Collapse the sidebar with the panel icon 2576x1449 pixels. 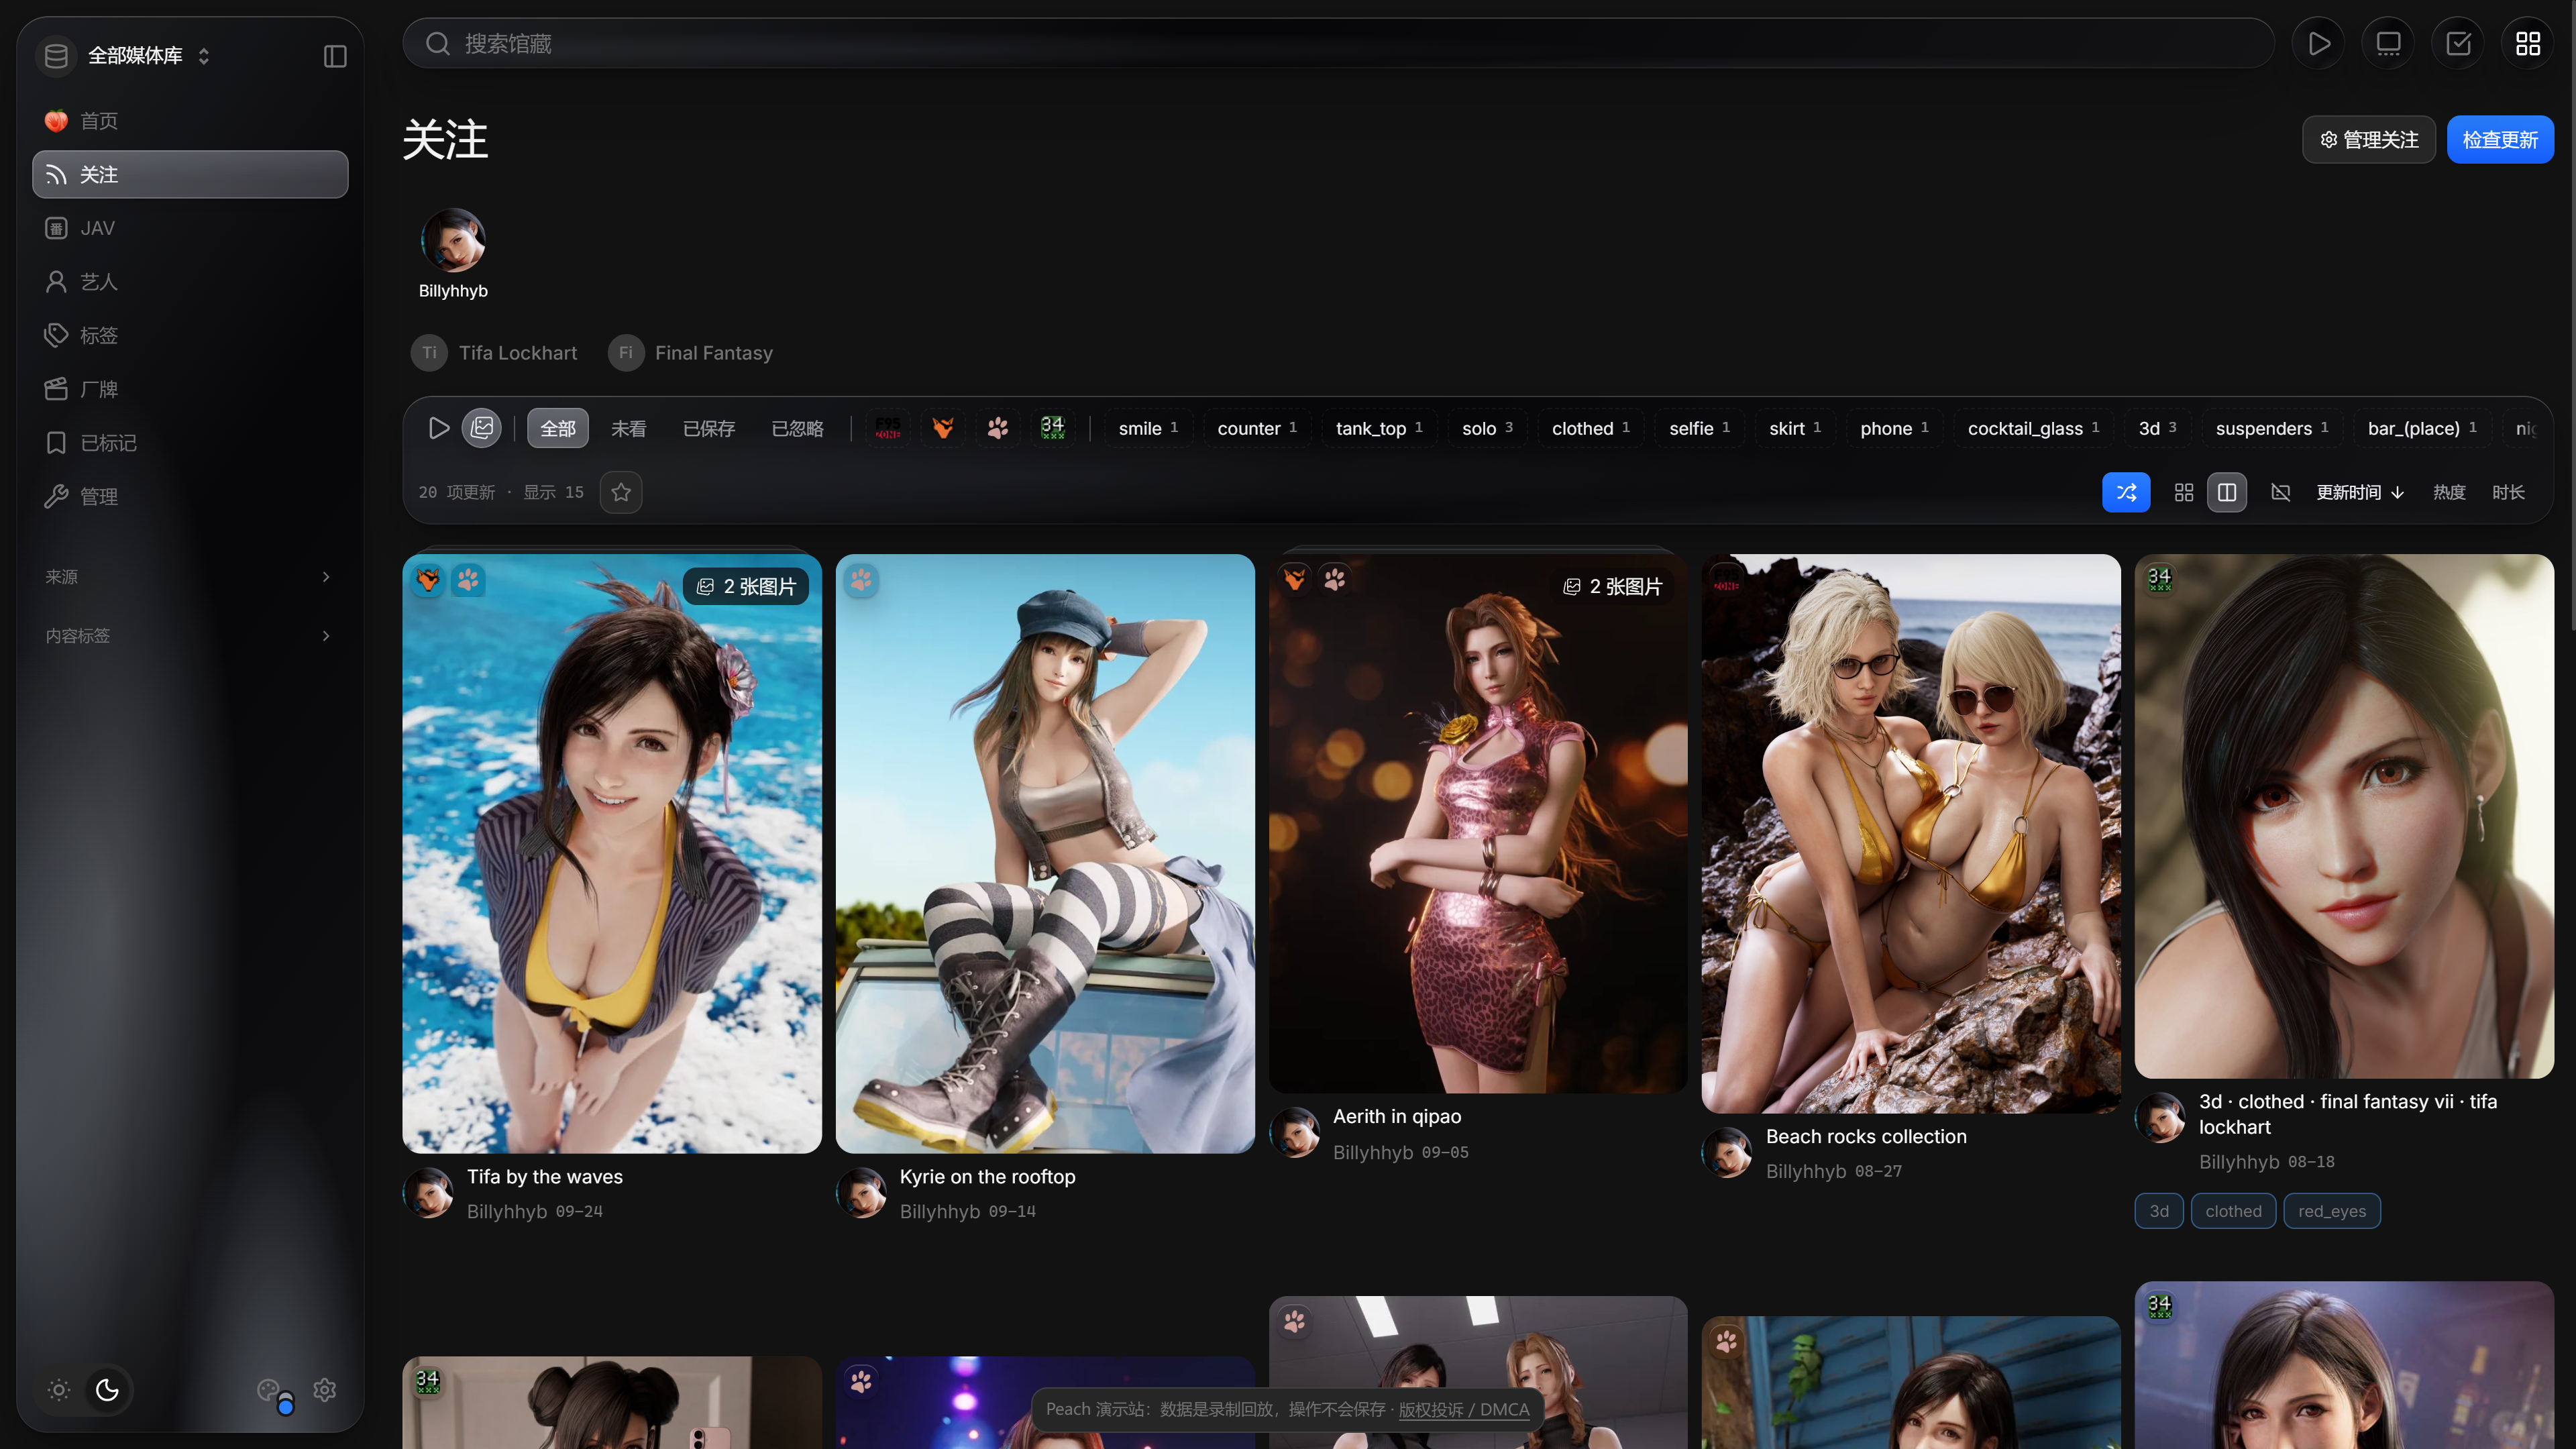(335, 56)
